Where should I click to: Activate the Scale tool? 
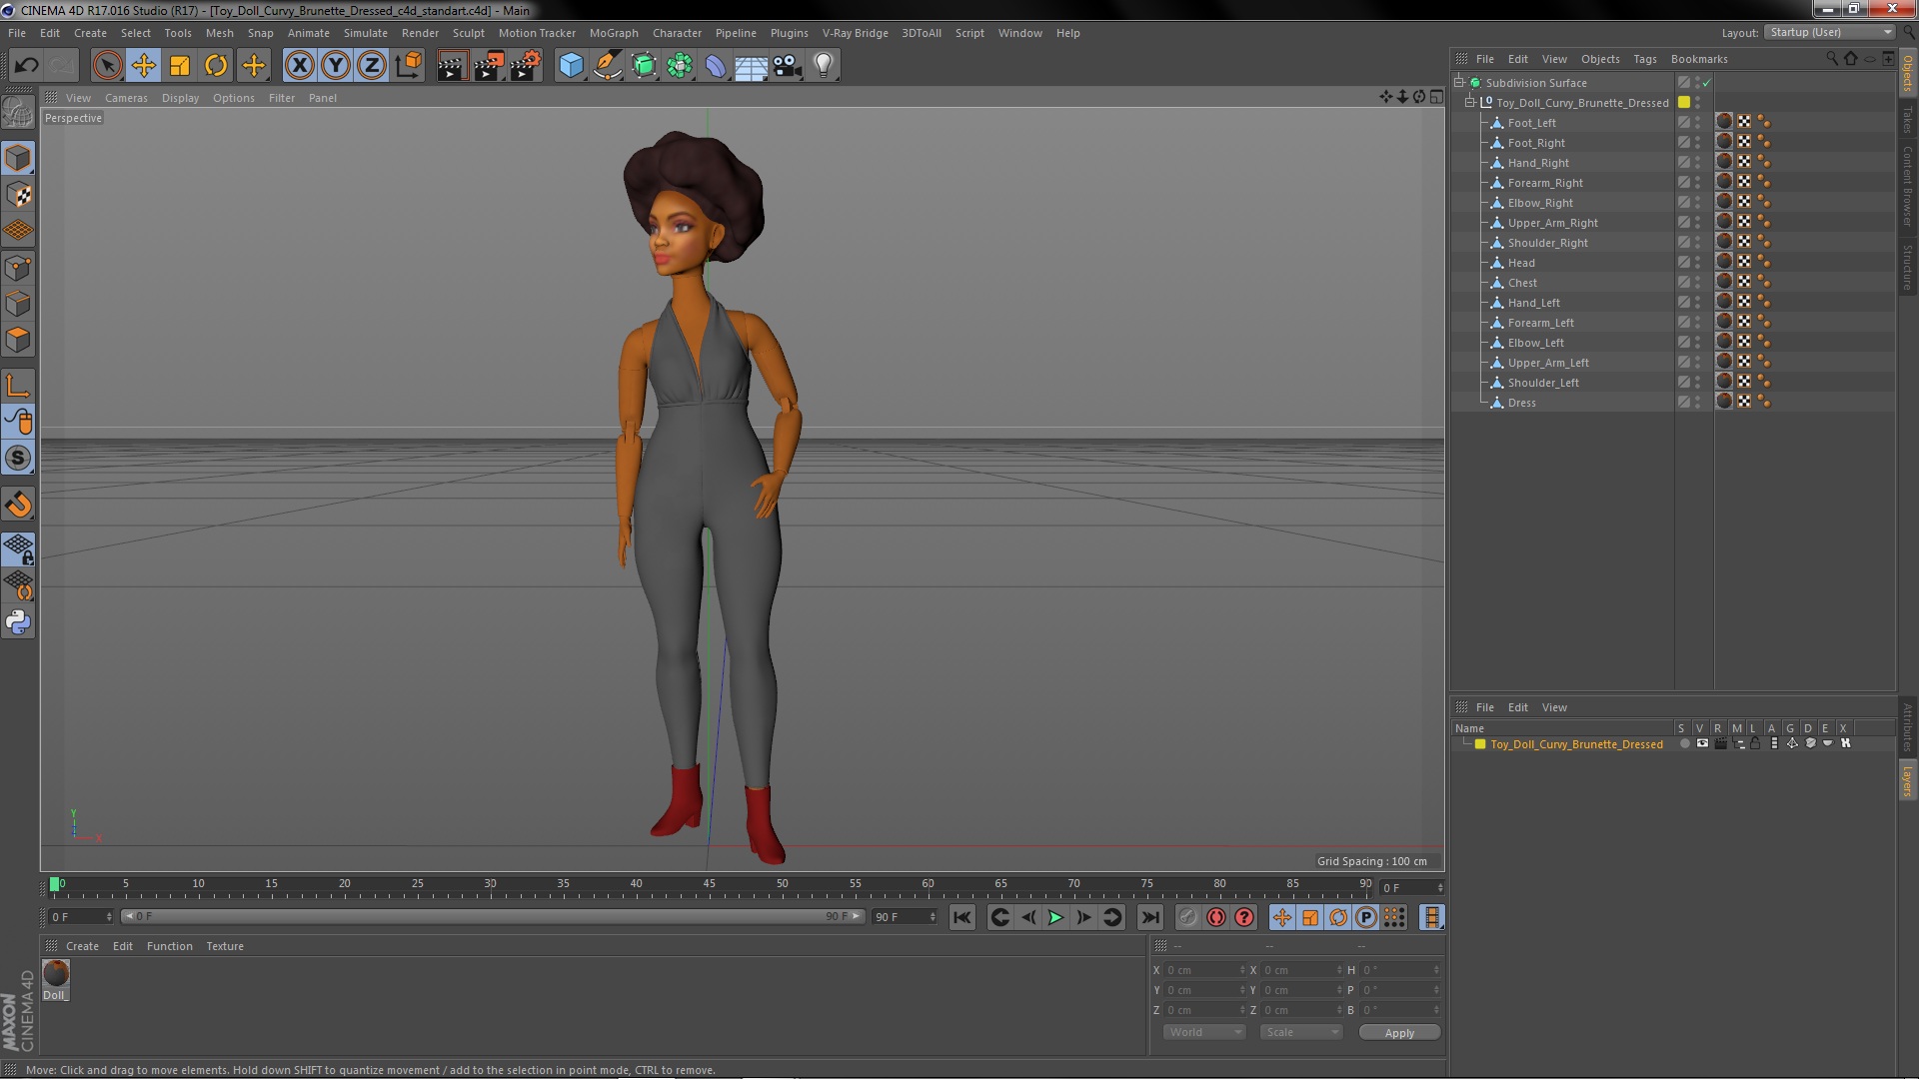tap(180, 66)
